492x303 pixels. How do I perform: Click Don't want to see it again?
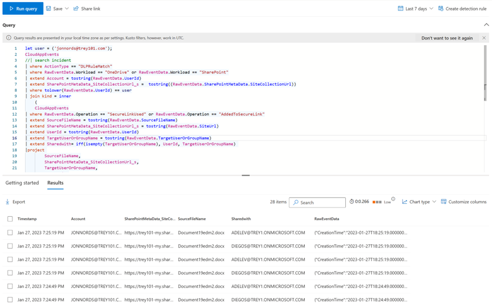[x=447, y=38]
